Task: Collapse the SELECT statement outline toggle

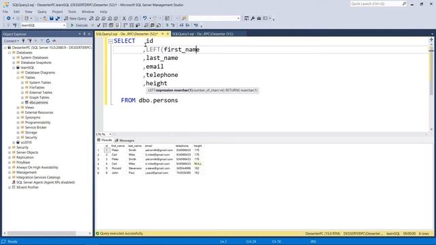Action: point(110,41)
